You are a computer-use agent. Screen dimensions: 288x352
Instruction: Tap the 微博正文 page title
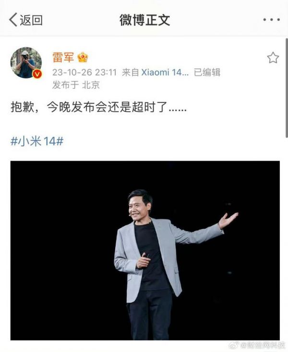pyautogui.click(x=144, y=20)
